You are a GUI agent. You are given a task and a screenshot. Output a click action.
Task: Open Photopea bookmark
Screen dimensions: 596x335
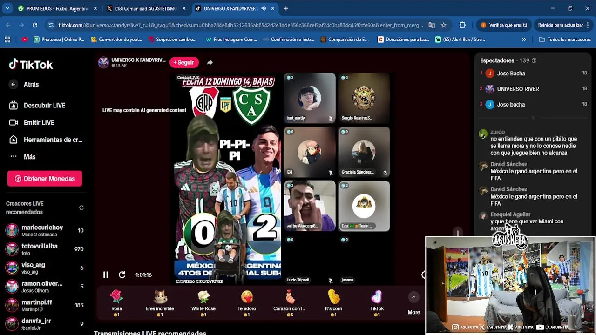click(59, 40)
